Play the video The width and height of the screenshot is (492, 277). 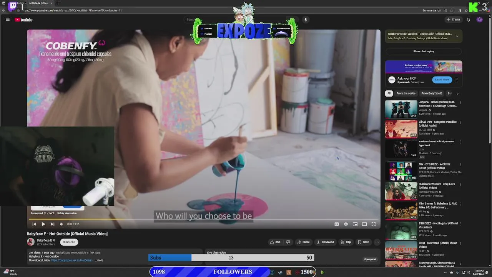tap(43, 224)
